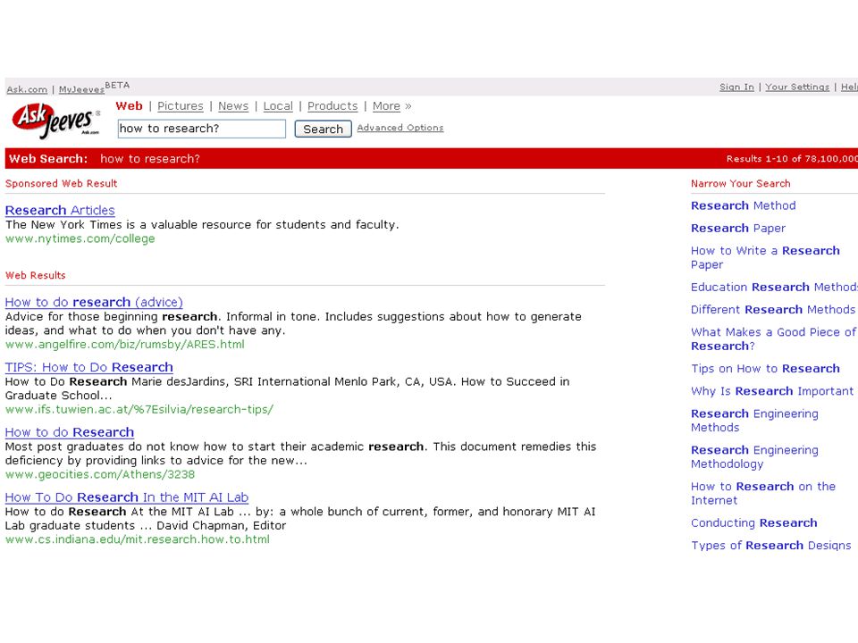Click the angelfire.com ARES.html URL text
858x643 pixels.
click(x=125, y=345)
